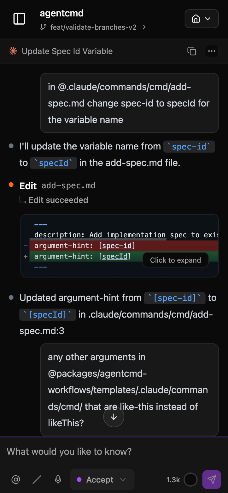Click to expand the diff block

(x=175, y=260)
